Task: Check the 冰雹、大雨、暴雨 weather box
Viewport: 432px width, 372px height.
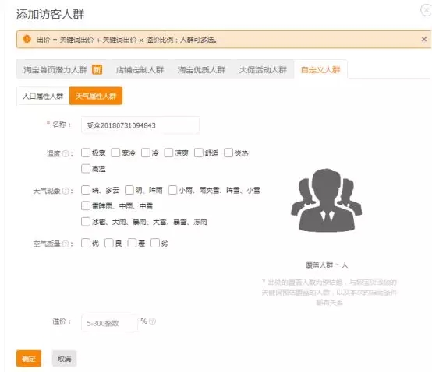Action: [x=86, y=222]
